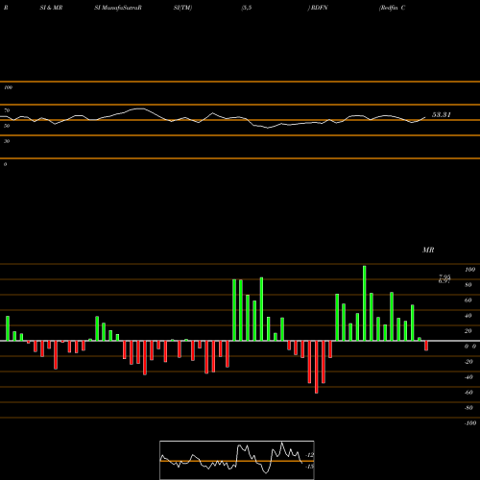Image resolution: width=480 pixels, height=480 pixels.
Task: Click the -12 value in mini chart
Action: 309,455
